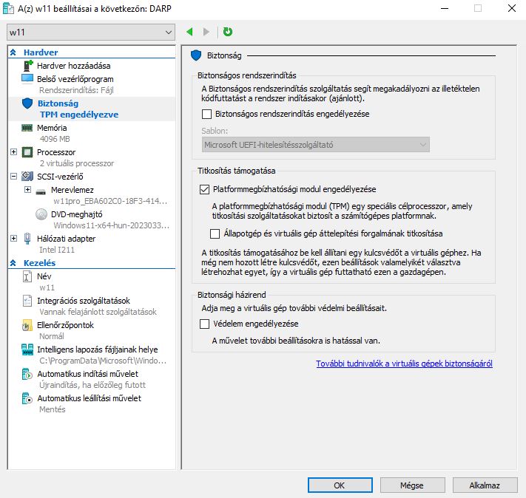Uncheck Platformmegbízhatósági modul engedélyezése
This screenshot has width=526, height=498.
coord(205,189)
